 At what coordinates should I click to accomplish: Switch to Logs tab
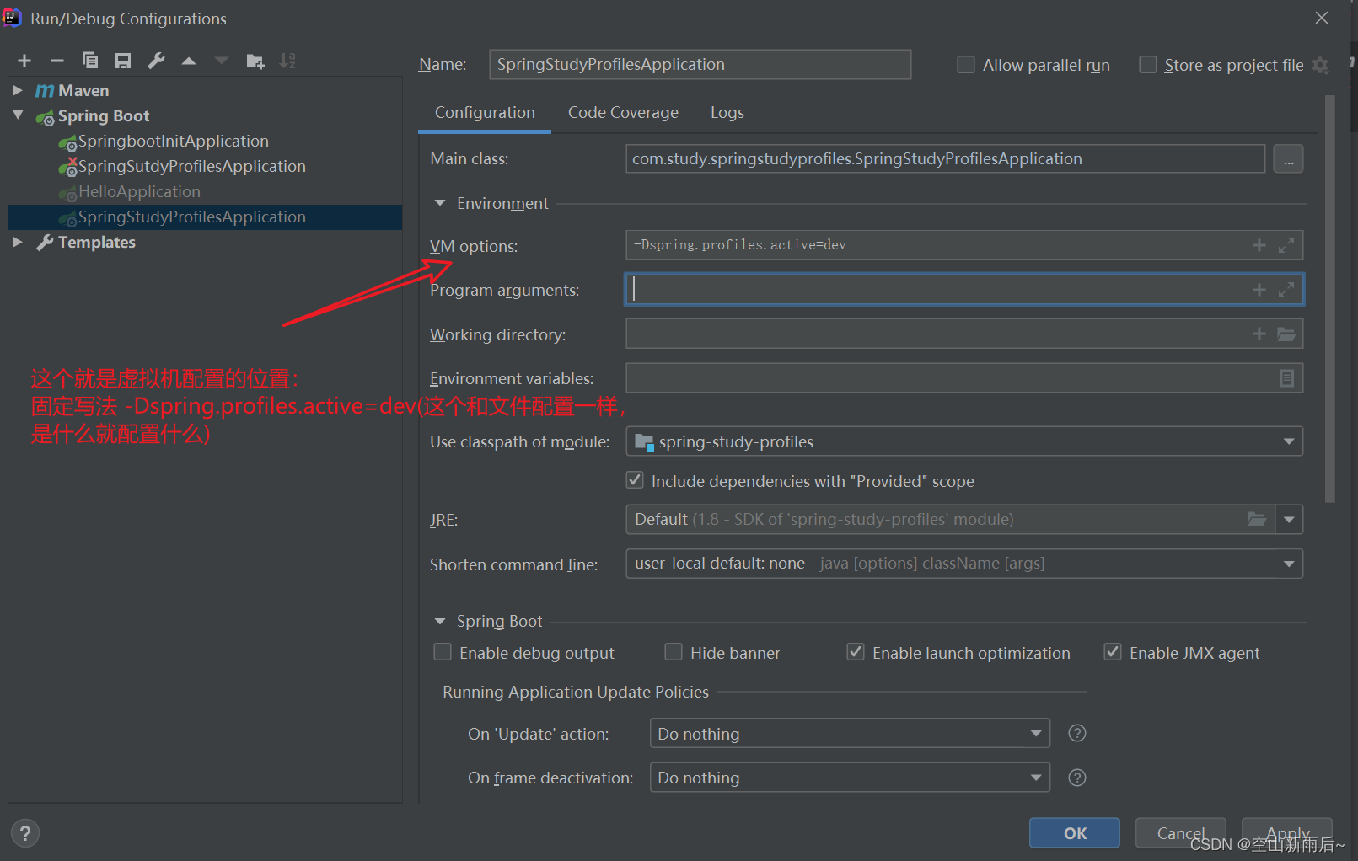(727, 112)
